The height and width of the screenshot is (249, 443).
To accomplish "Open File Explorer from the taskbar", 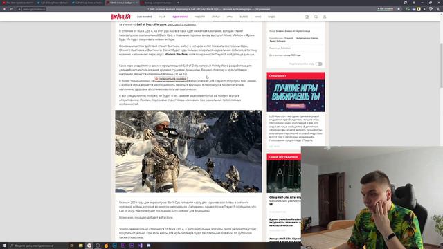I will pyautogui.click(x=80, y=246).
